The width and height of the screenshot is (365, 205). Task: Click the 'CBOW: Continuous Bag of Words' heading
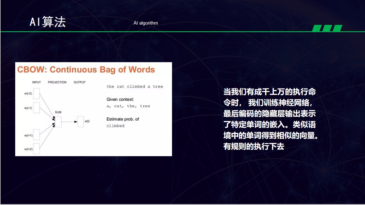click(x=86, y=69)
